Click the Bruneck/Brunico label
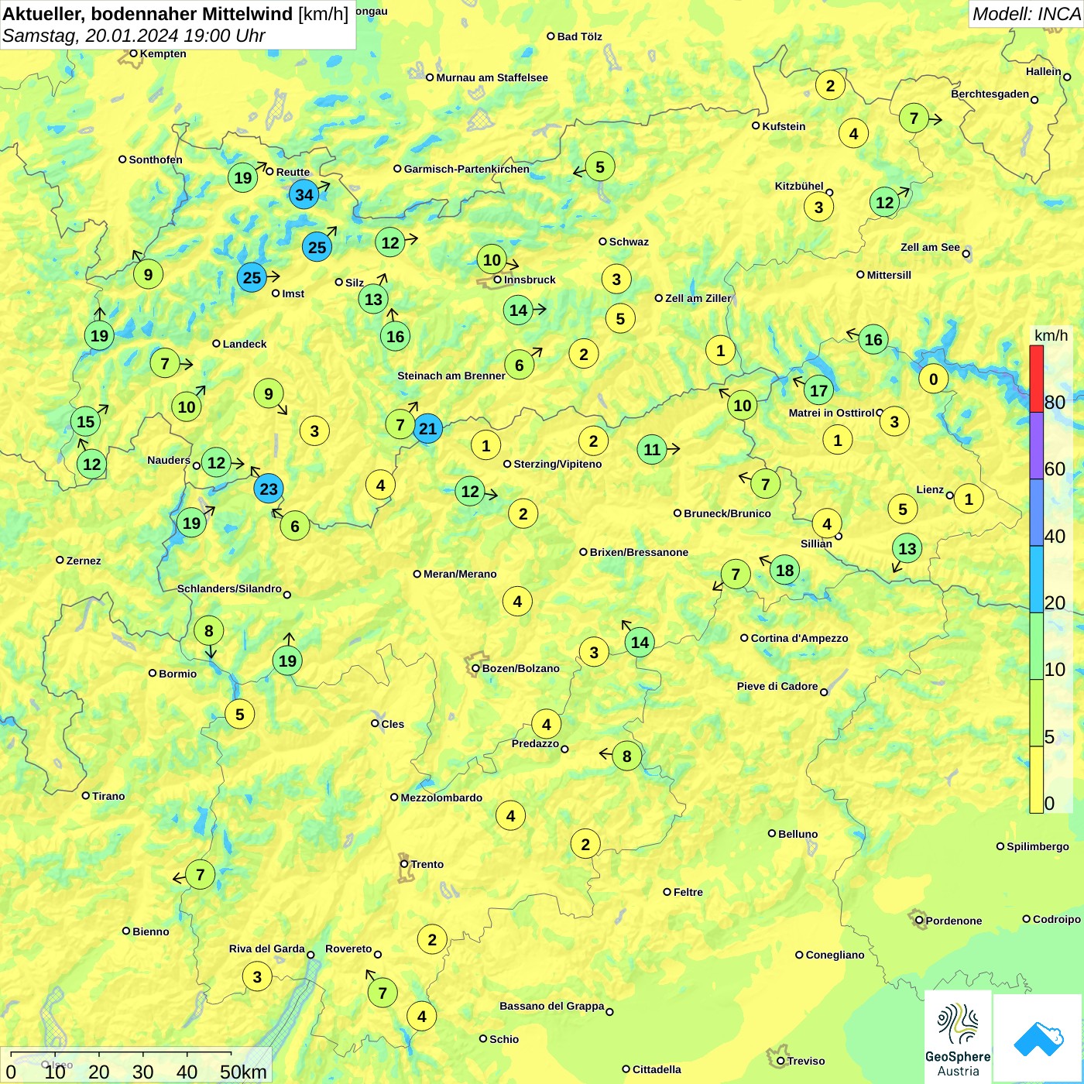This screenshot has width=1084, height=1084. 728,513
